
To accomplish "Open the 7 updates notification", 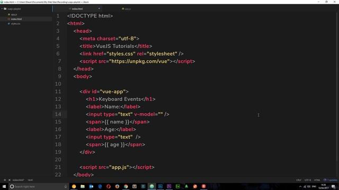I will pyautogui.click(x=331, y=180).
